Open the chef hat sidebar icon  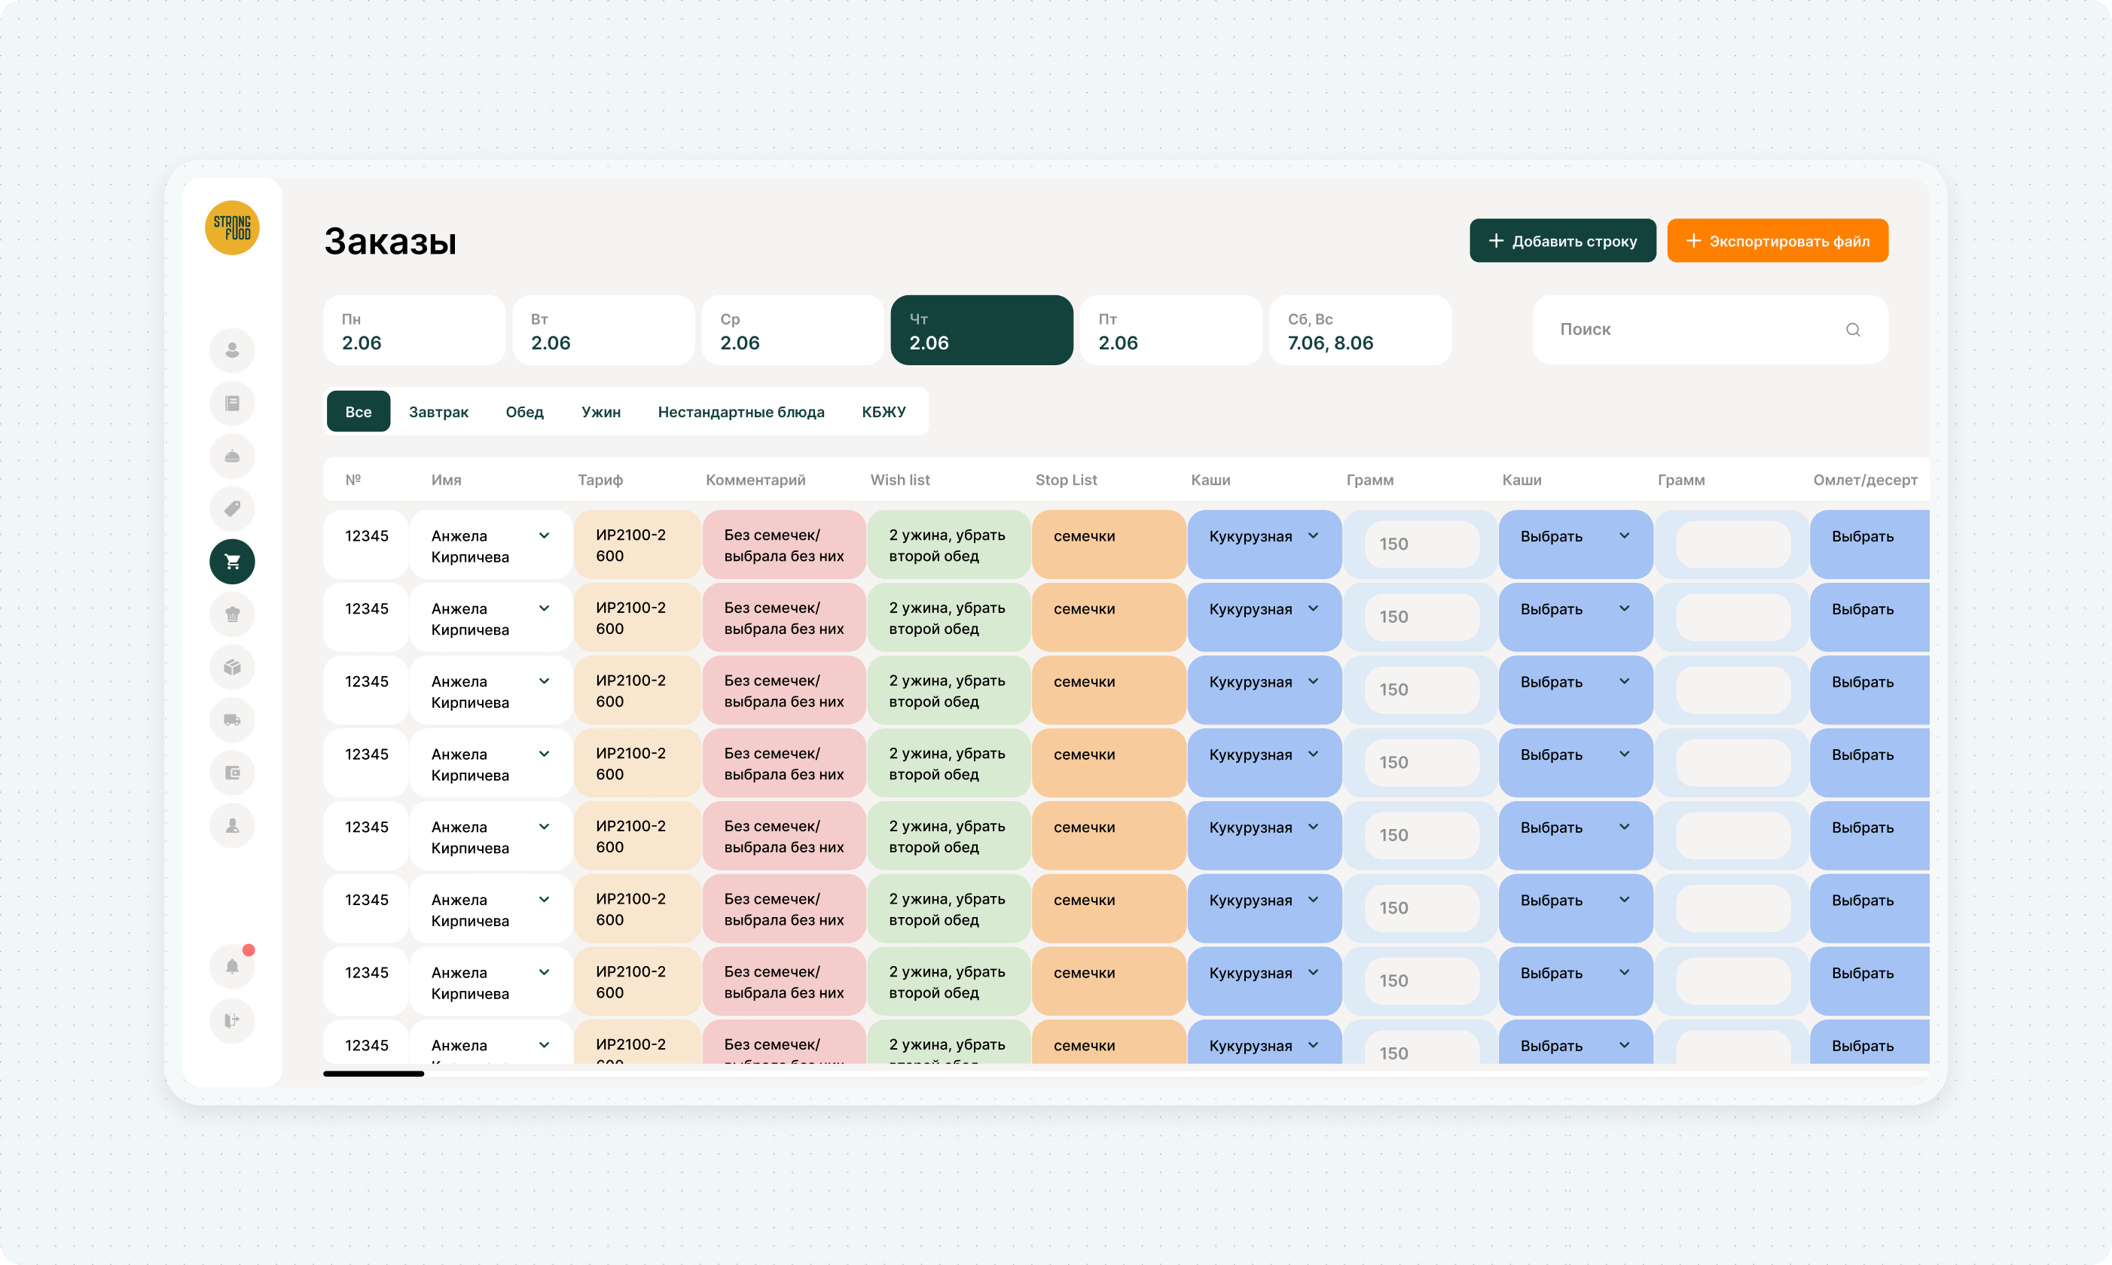tap(232, 614)
